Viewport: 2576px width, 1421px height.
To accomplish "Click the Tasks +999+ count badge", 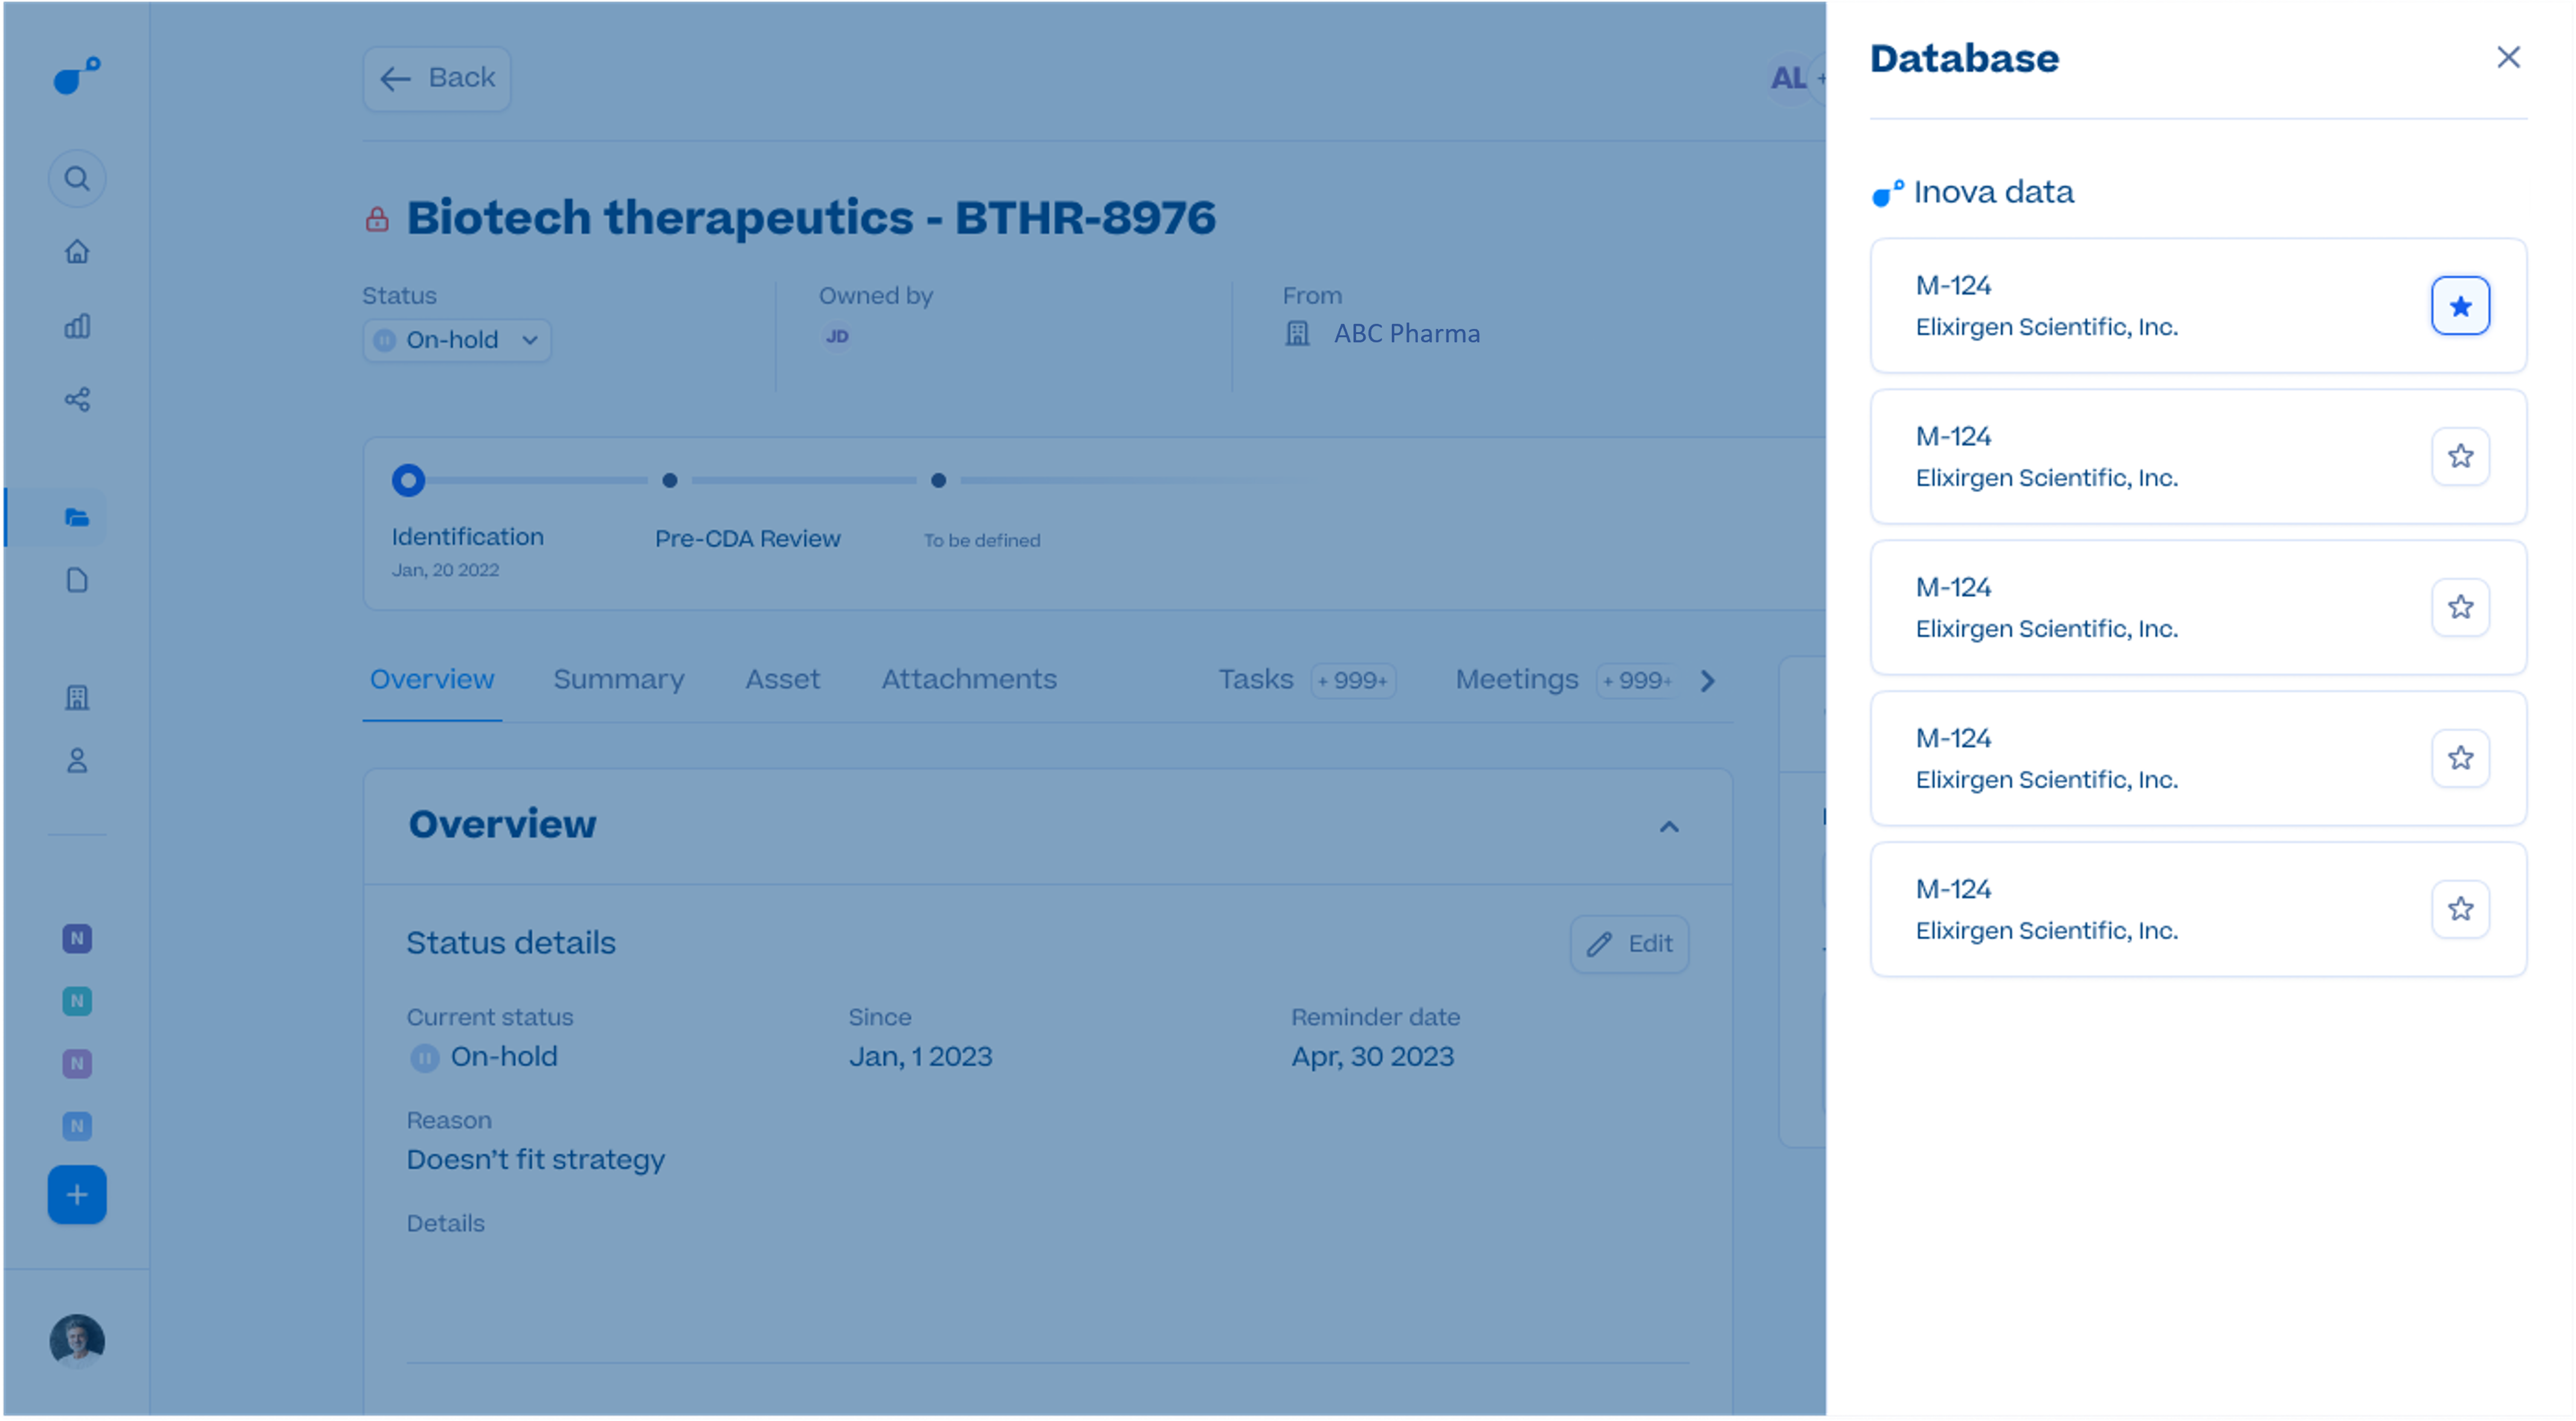I will click(x=1353, y=681).
